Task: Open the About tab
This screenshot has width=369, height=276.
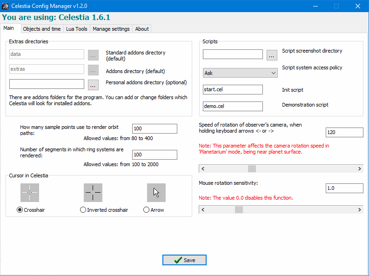Action: click(x=142, y=29)
